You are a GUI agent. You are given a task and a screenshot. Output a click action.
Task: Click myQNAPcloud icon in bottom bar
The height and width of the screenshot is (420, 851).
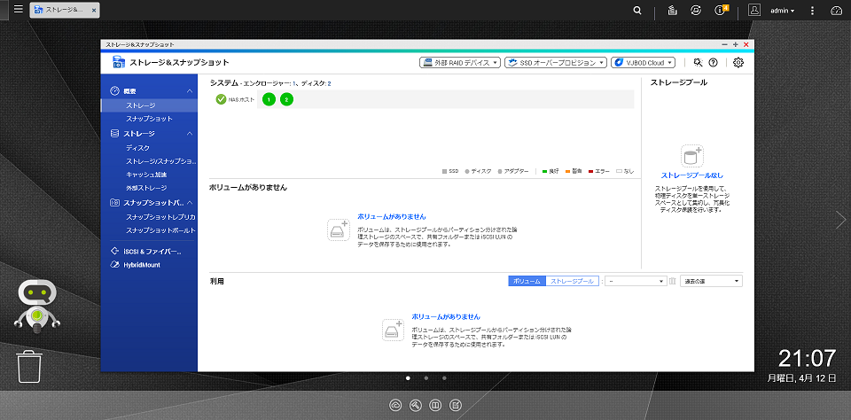[x=395, y=405]
